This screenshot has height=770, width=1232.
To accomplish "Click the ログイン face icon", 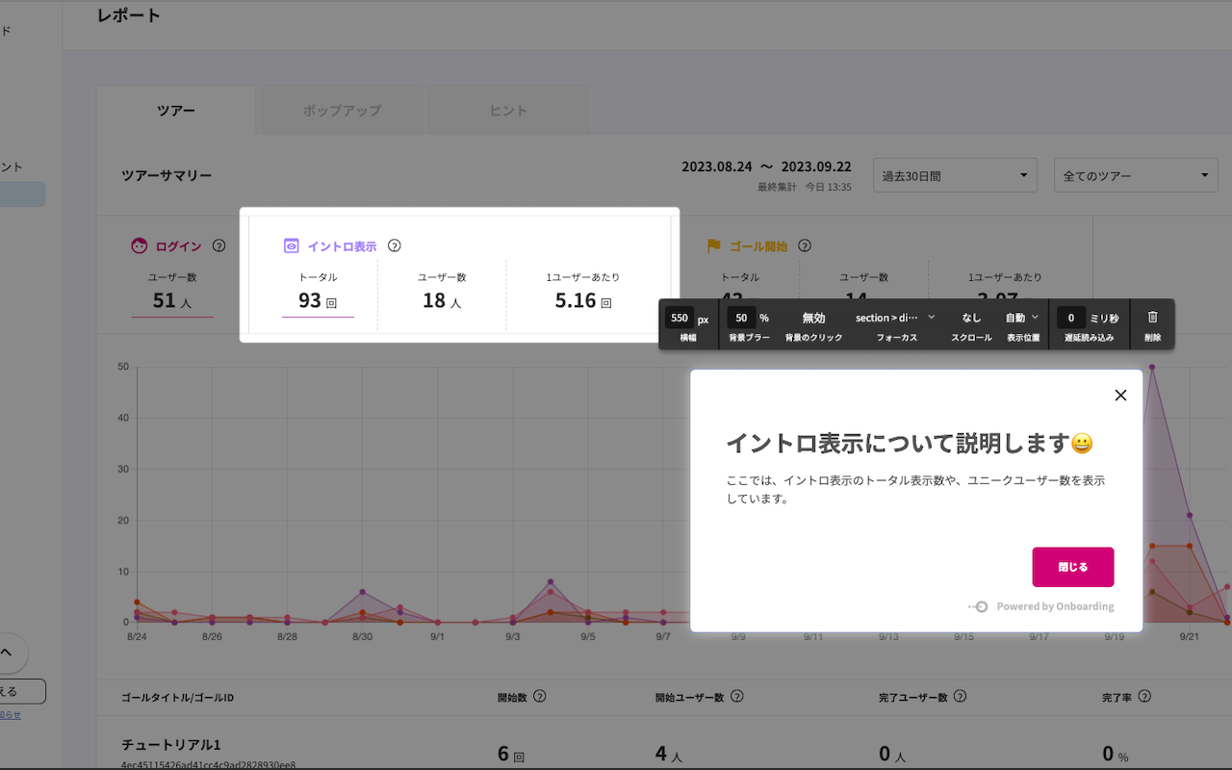I will (139, 245).
